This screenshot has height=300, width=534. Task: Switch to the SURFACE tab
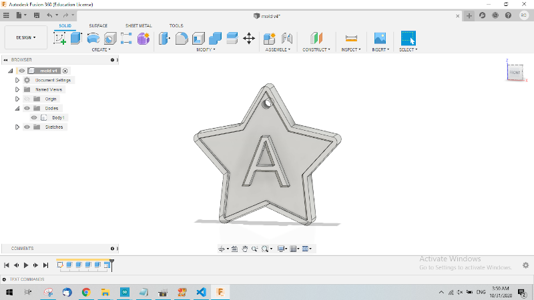98,26
